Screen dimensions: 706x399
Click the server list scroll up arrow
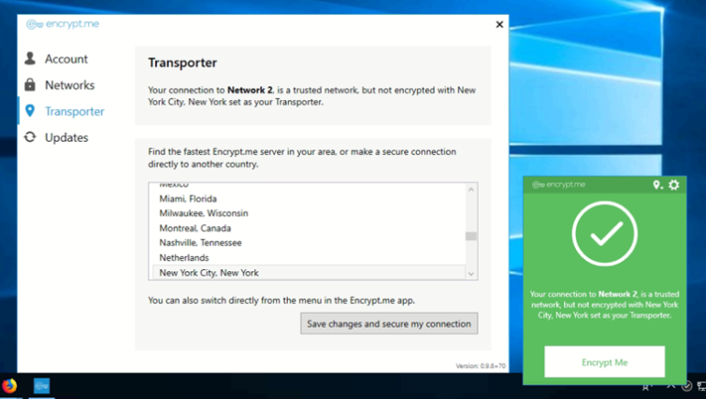pyautogui.click(x=471, y=190)
